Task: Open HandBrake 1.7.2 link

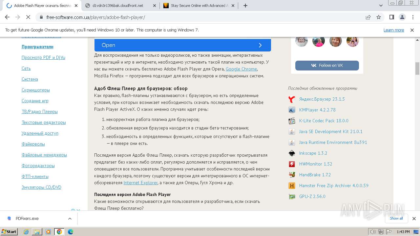Action: (315, 175)
